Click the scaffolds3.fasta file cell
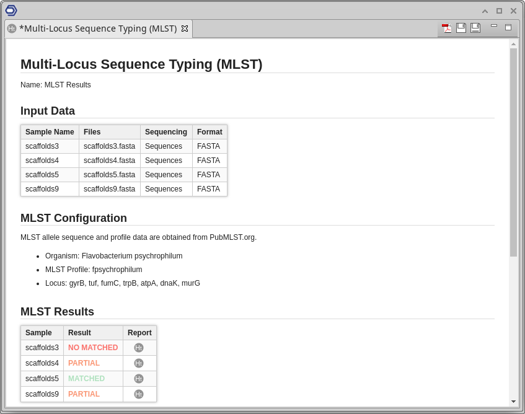This screenshot has height=414, width=525. [109, 146]
